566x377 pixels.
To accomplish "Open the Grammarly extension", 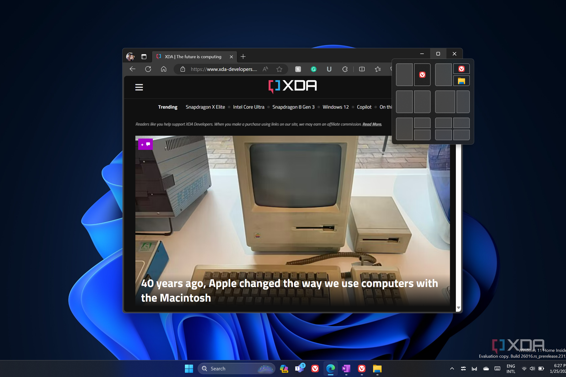I will (314, 69).
